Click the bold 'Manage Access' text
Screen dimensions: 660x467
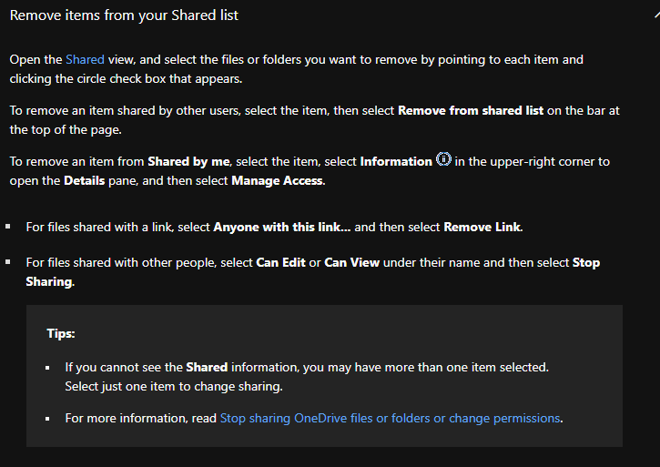(x=278, y=180)
